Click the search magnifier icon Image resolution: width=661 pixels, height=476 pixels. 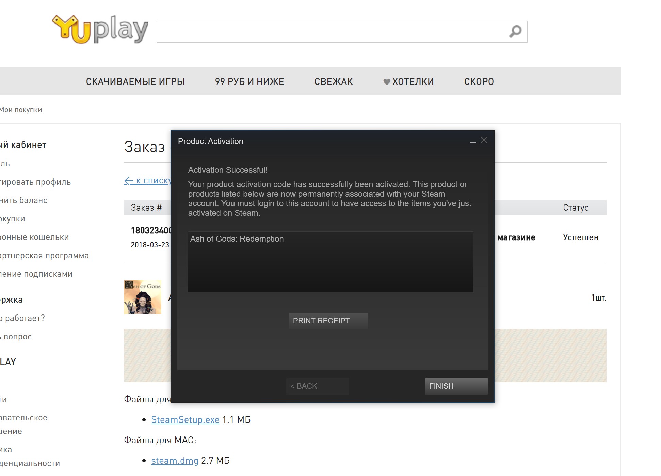(515, 32)
